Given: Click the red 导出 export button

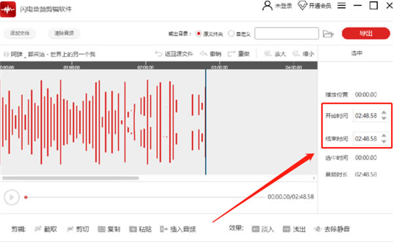Looking at the screenshot, I should point(365,33).
